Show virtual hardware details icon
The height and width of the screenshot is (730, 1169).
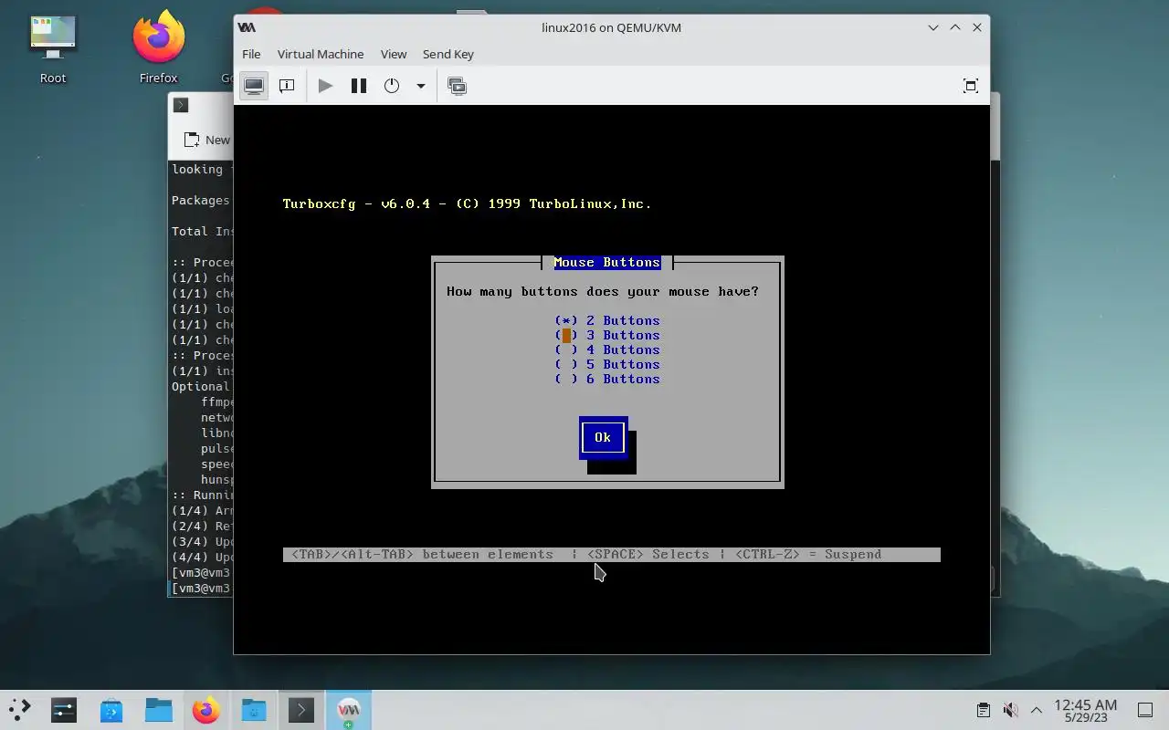(x=287, y=86)
